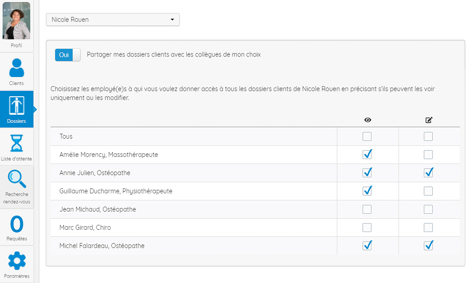Check view access for Tous
Image resolution: width=472 pixels, height=283 pixels.
pyautogui.click(x=367, y=136)
